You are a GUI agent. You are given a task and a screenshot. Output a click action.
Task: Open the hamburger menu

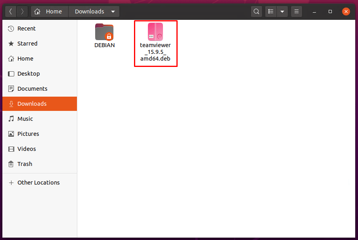tap(296, 11)
